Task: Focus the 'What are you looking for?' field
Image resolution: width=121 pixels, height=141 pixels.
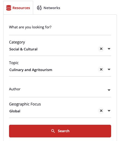Action: 60,27
